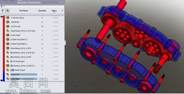This screenshot has width=184, height=94.
Task: Toggle the grouped/ungrouped view button
Action: 8,11
